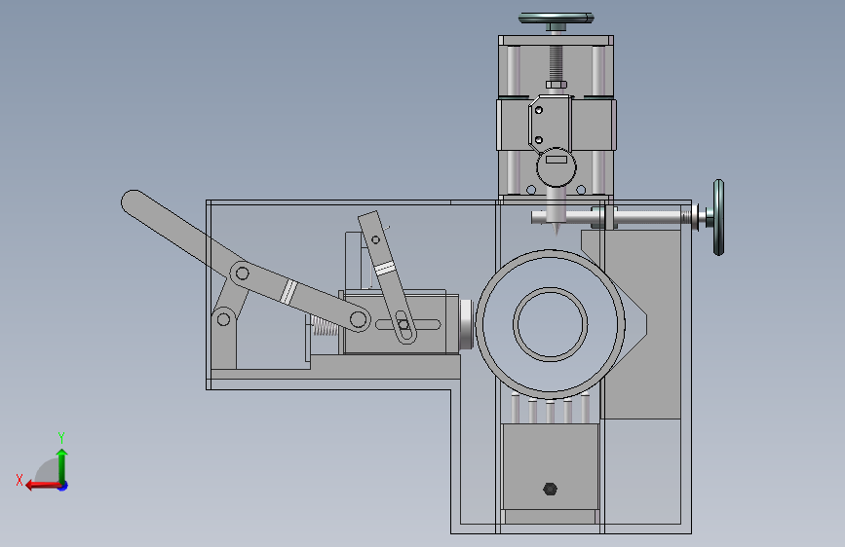This screenshot has height=547, width=845.
Task: Select the dial indicator gauge round face
Action: [x=557, y=167]
